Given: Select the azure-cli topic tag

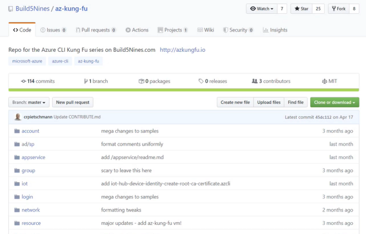Looking at the screenshot, I should [60, 61].
